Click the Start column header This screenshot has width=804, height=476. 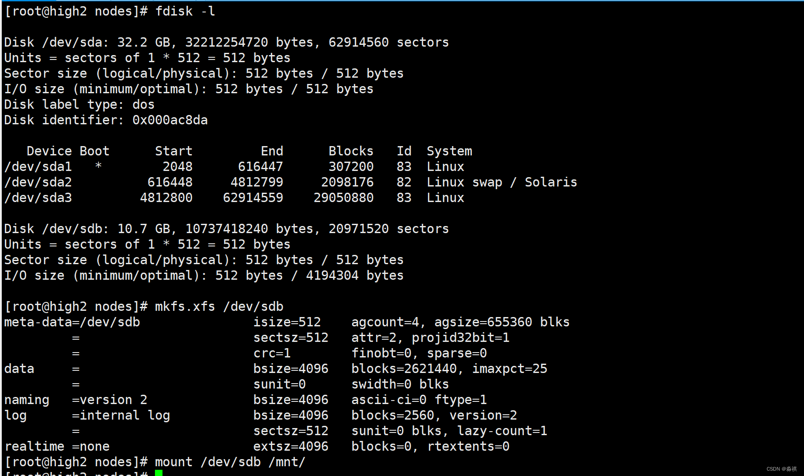tap(174, 151)
